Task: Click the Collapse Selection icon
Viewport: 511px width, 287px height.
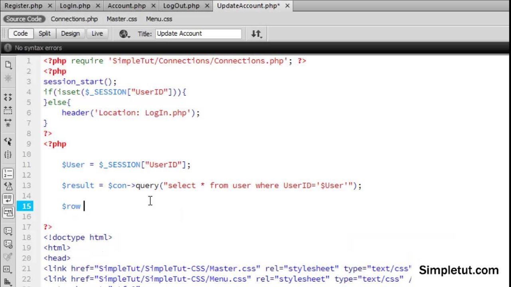Action: pos(8,110)
